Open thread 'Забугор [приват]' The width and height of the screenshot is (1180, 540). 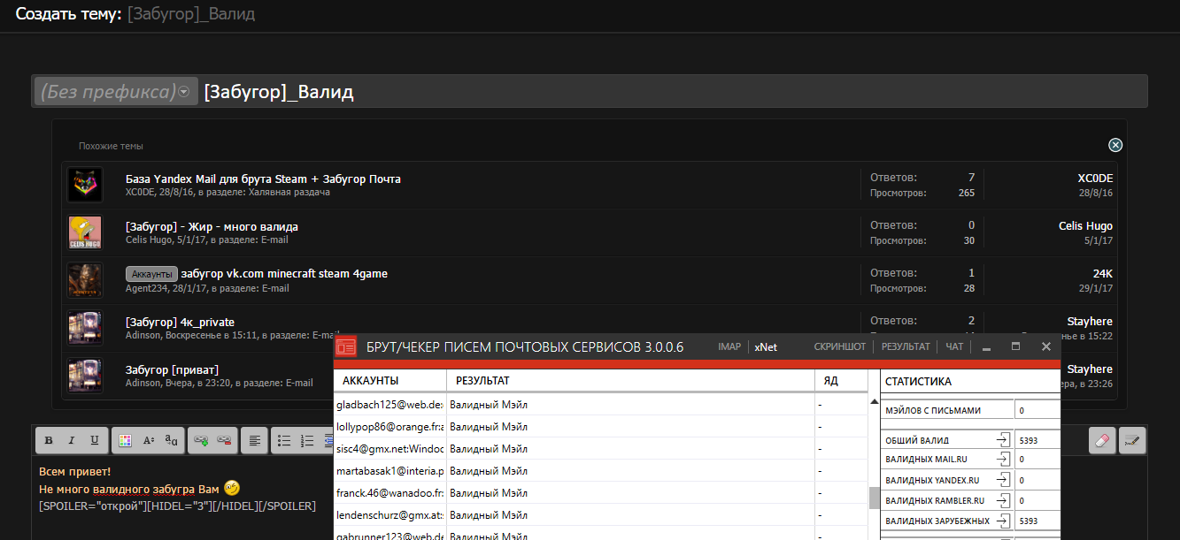172,369
